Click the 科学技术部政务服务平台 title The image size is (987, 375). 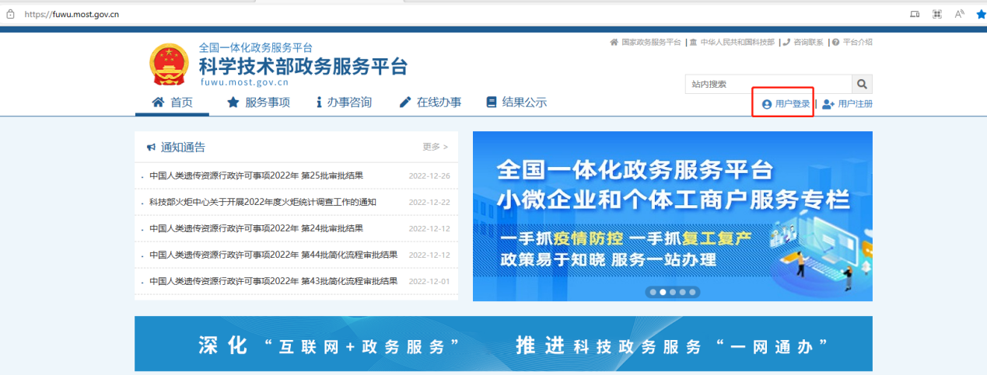pyautogui.click(x=303, y=66)
